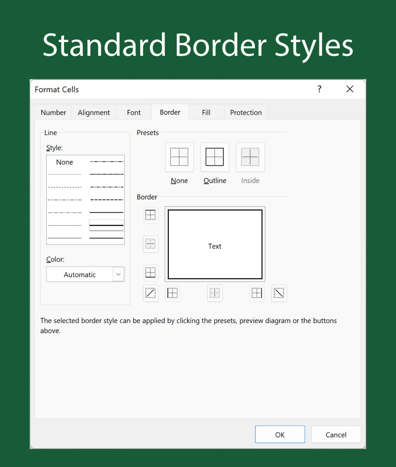Select the double line style
396x467 pixels.
coord(106,238)
